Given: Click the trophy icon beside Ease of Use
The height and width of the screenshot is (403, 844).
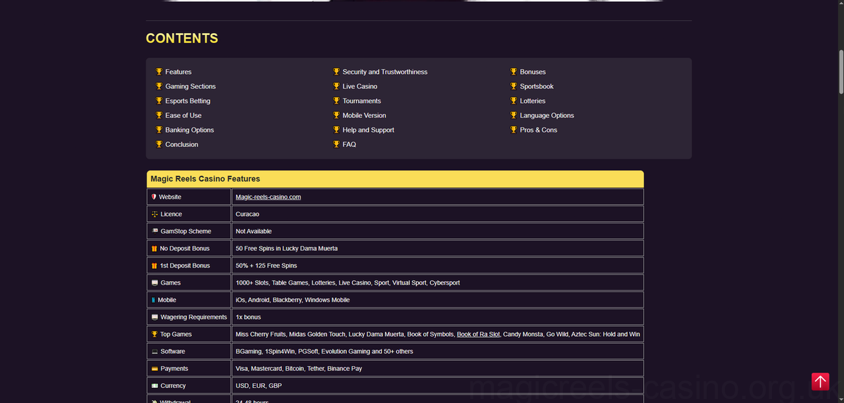Looking at the screenshot, I should (x=159, y=115).
